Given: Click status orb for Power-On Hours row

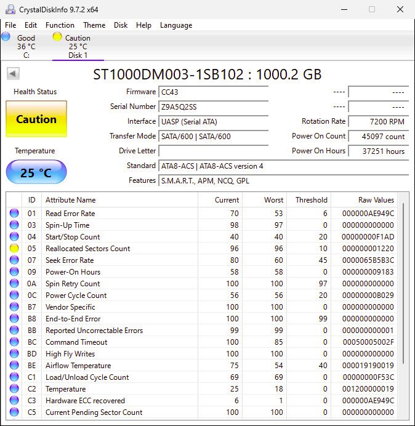Looking at the screenshot, I should pyautogui.click(x=14, y=271).
